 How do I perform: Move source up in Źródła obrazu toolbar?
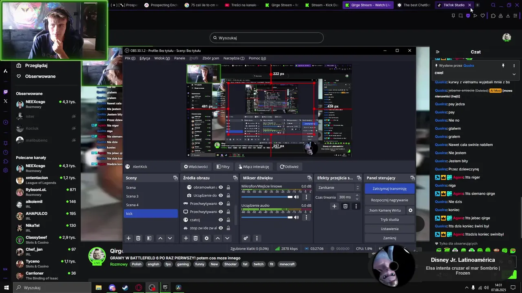pos(218,238)
